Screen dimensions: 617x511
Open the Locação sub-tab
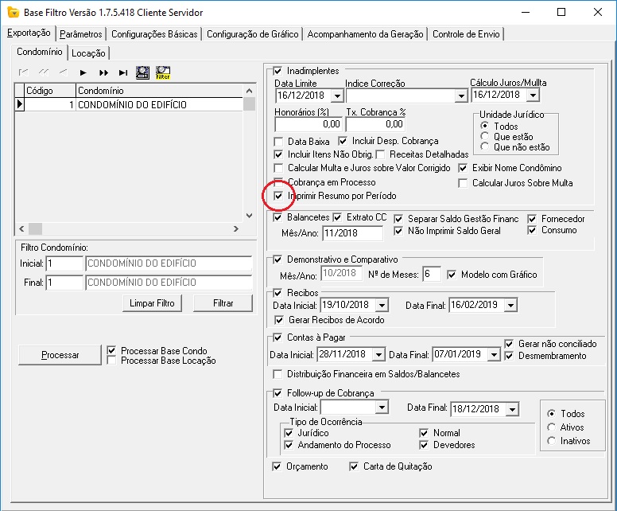88,53
